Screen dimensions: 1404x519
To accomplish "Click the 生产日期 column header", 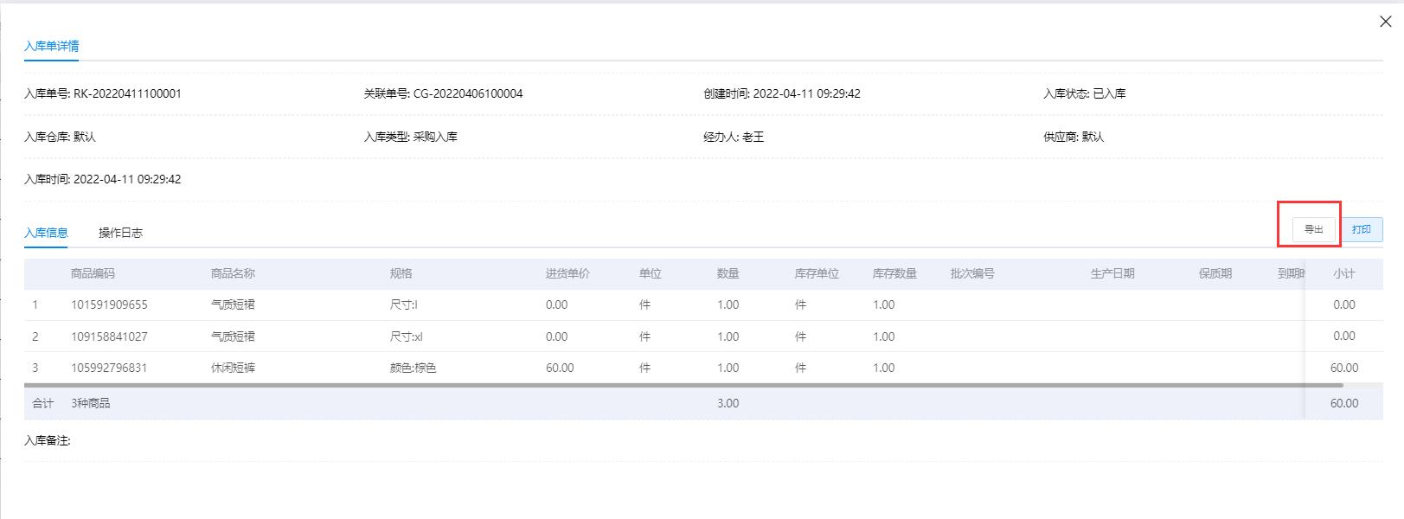I will point(1112,273).
